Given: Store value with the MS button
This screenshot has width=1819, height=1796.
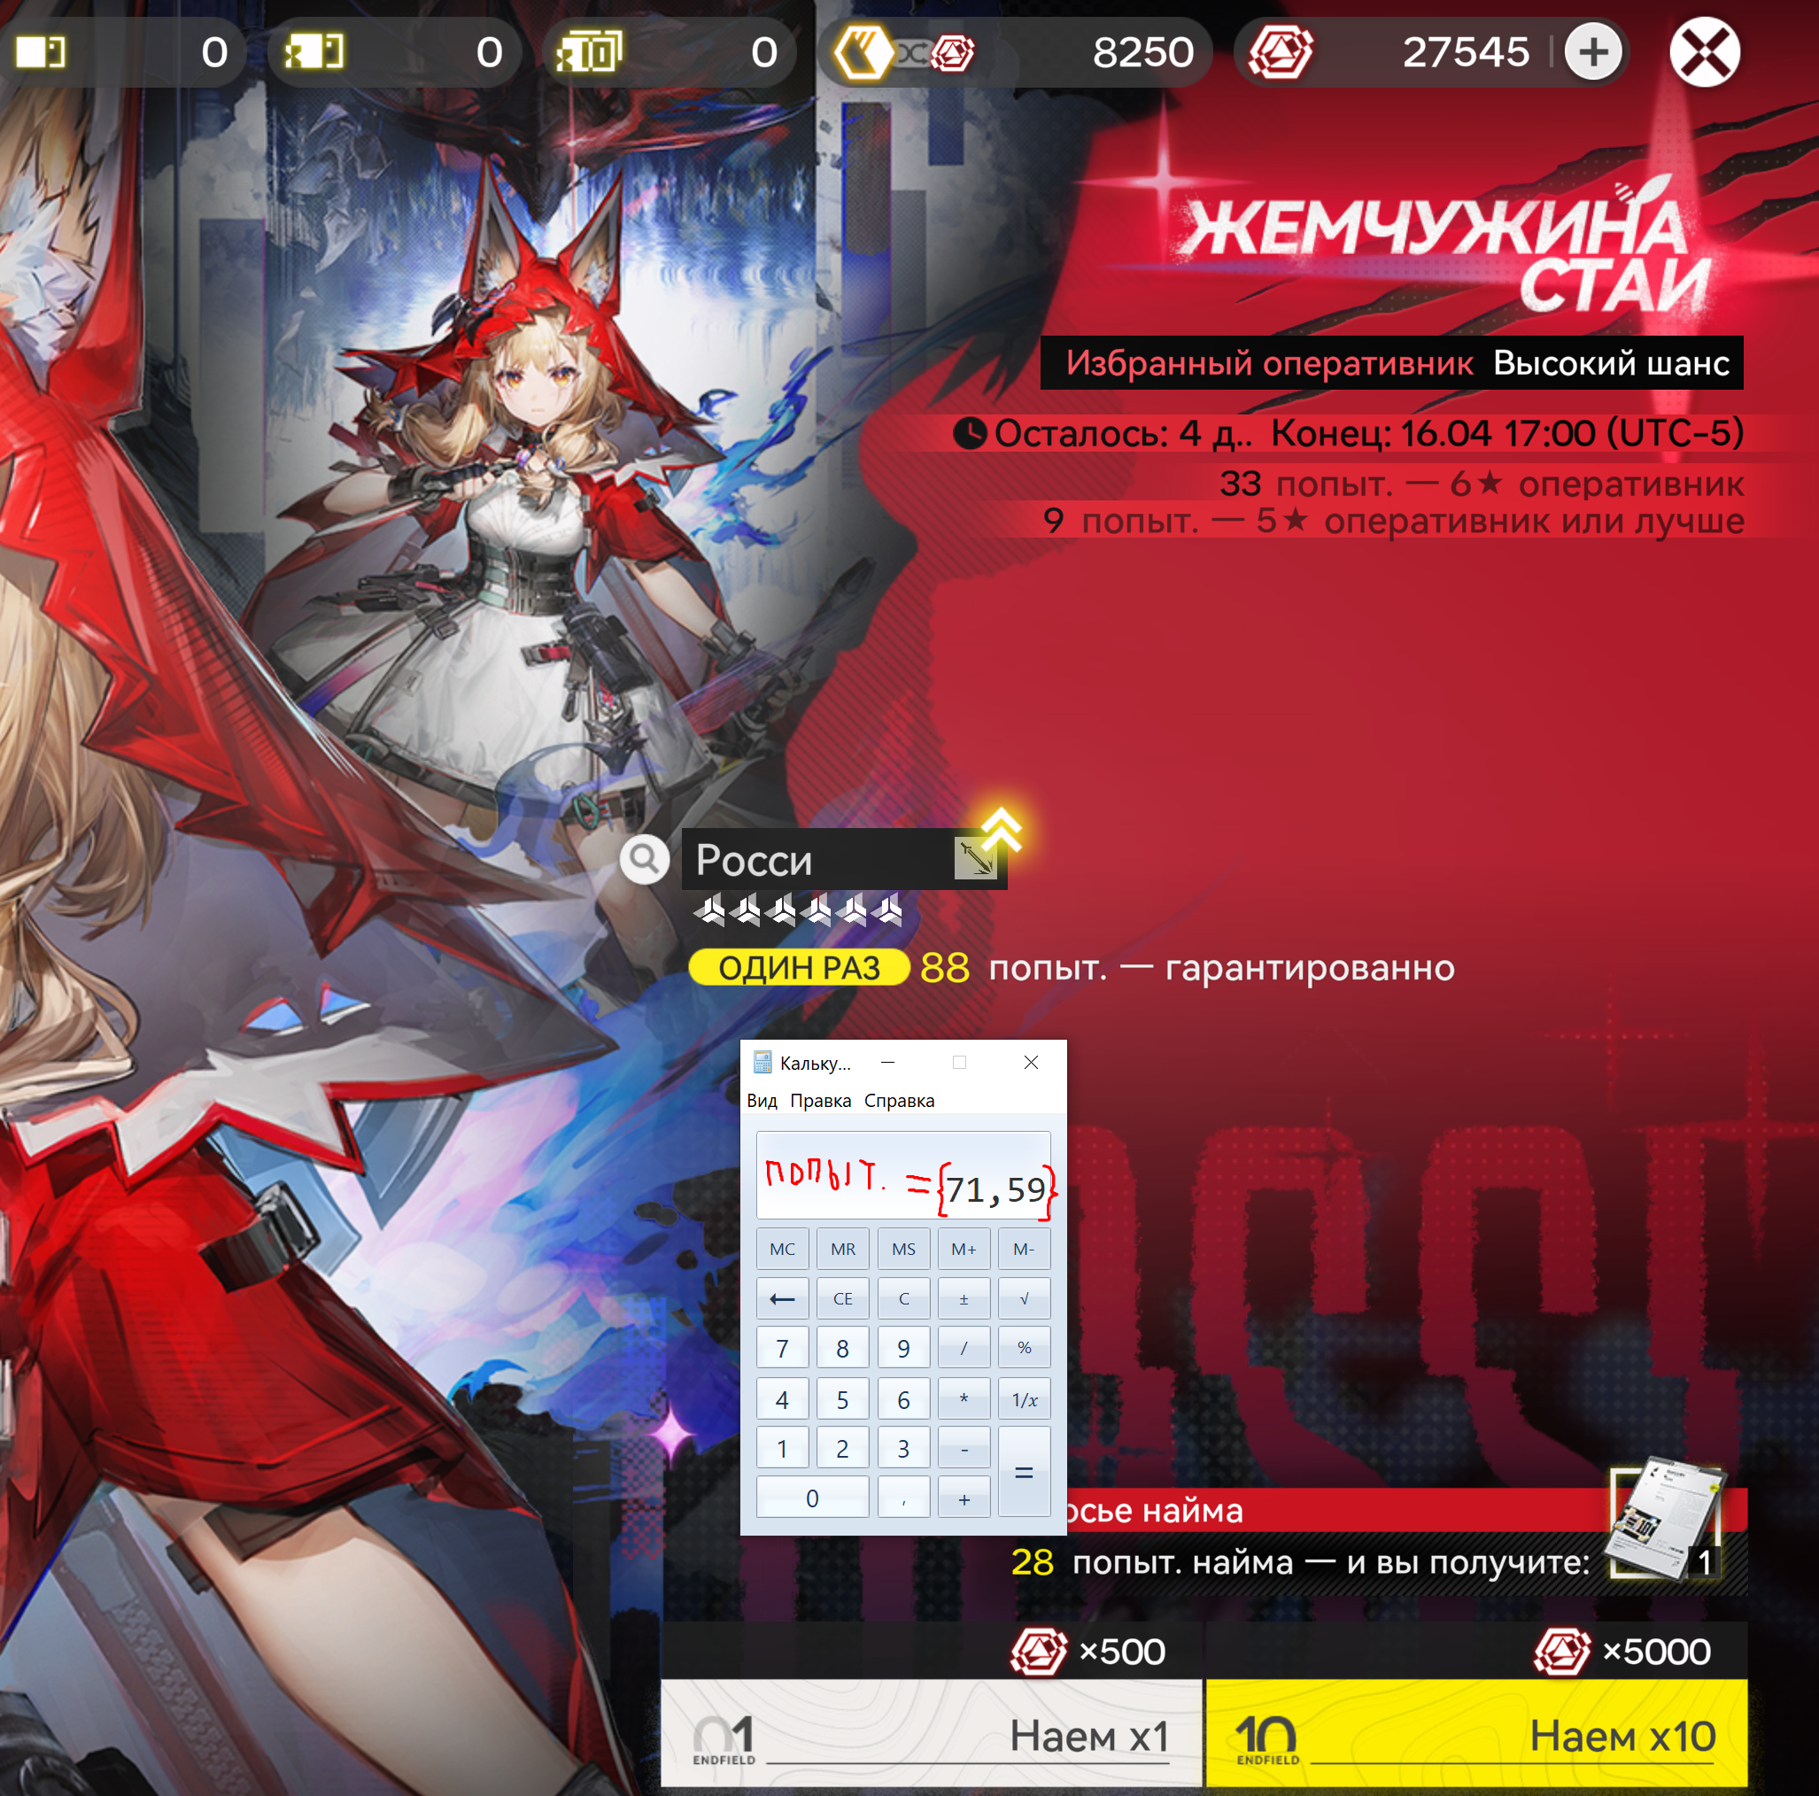Looking at the screenshot, I should click(904, 1249).
